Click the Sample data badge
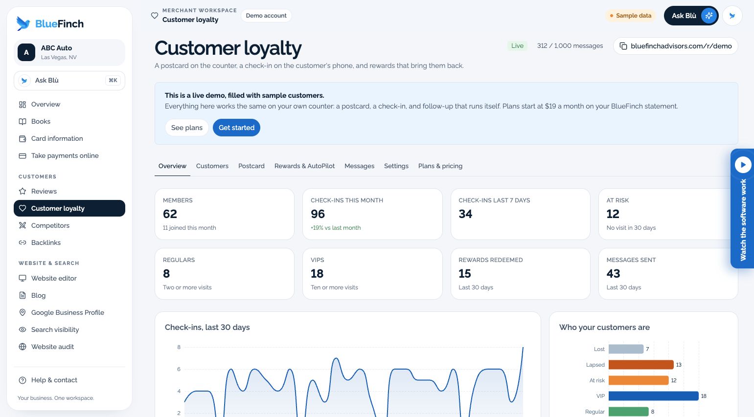The height and width of the screenshot is (417, 754). pyautogui.click(x=630, y=16)
